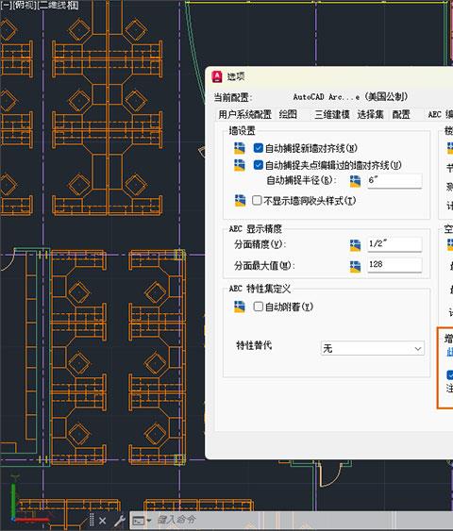Image resolution: width=453 pixels, height=531 pixels.
Task: Enable 不显示墙洞收头样式(T) checkbox
Action: pyautogui.click(x=257, y=201)
